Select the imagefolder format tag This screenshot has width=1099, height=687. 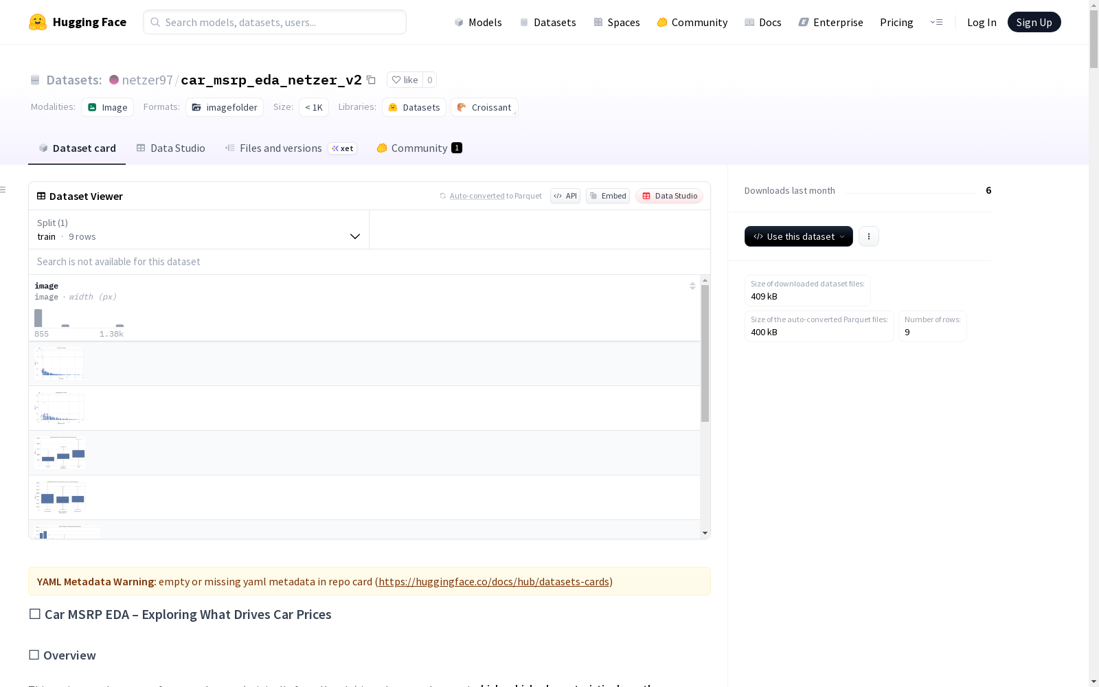tap(225, 107)
